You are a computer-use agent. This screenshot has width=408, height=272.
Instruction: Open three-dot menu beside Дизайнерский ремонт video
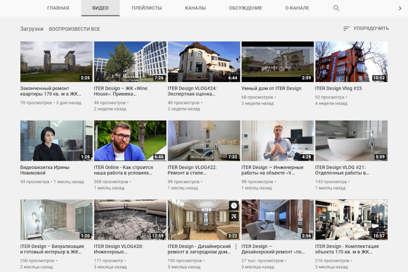coord(235,247)
